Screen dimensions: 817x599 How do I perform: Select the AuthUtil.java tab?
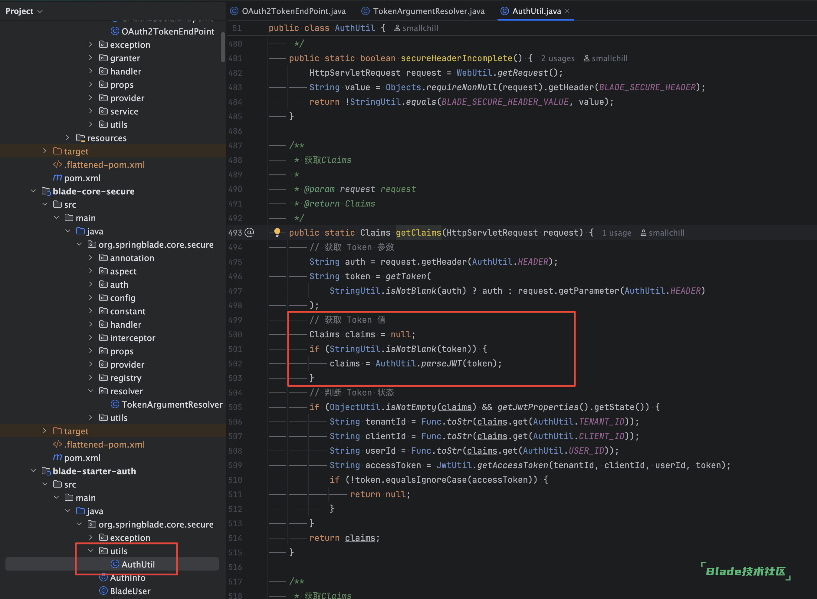[x=536, y=11]
